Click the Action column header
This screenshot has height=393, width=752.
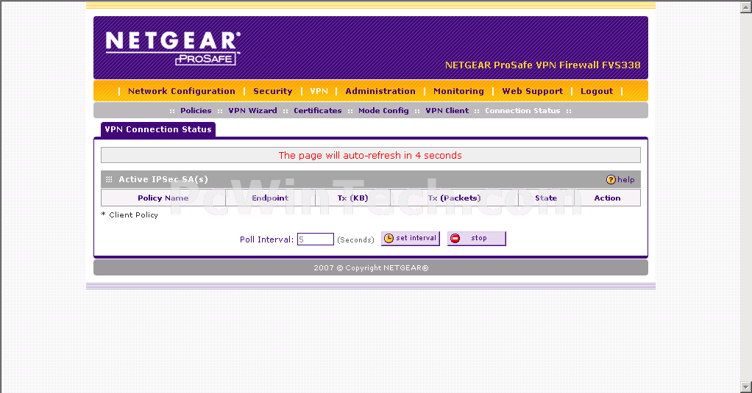pos(607,198)
